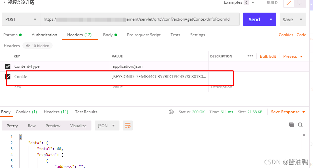313x168 pixels.
Task: Open search in response body
Action: (300, 125)
